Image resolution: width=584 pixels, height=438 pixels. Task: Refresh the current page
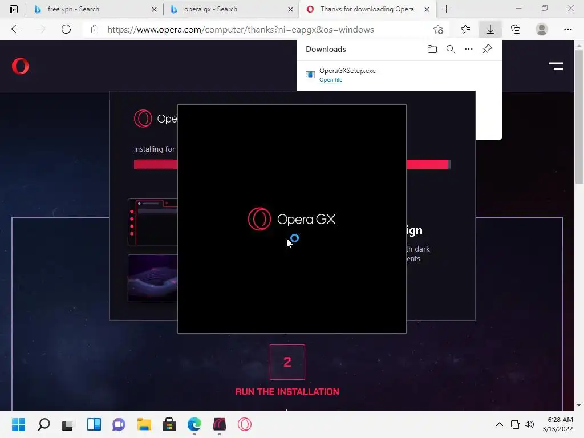(x=66, y=29)
